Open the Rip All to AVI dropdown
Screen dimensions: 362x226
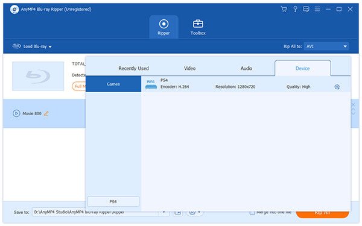(326, 46)
